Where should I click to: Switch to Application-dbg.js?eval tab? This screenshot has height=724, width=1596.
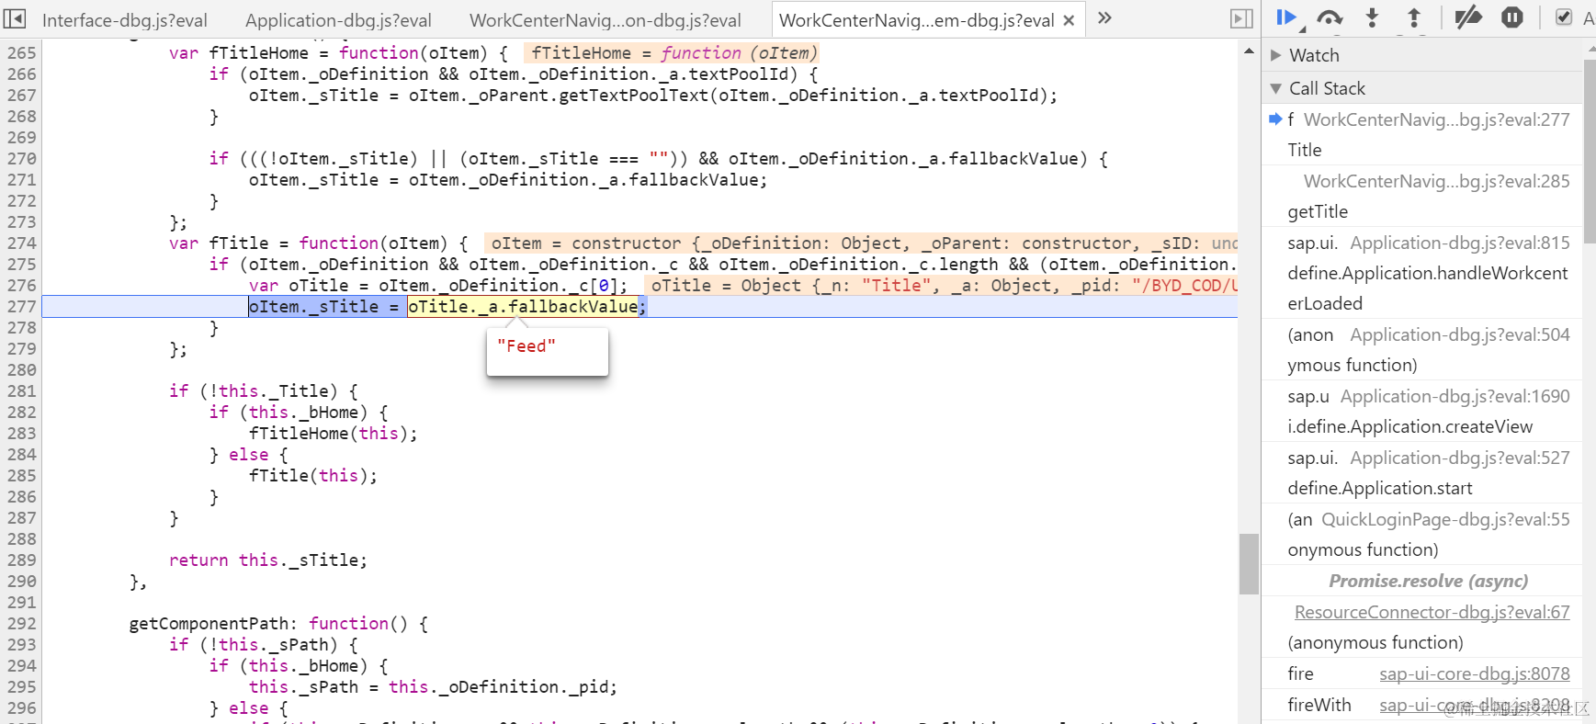click(338, 20)
